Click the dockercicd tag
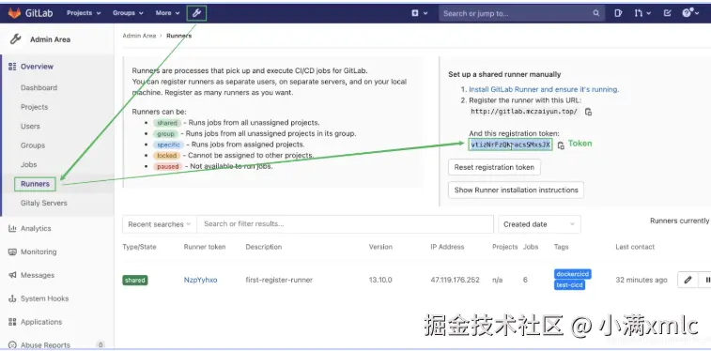 click(573, 274)
